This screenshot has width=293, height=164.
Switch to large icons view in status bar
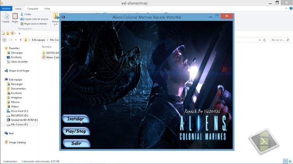290,161
